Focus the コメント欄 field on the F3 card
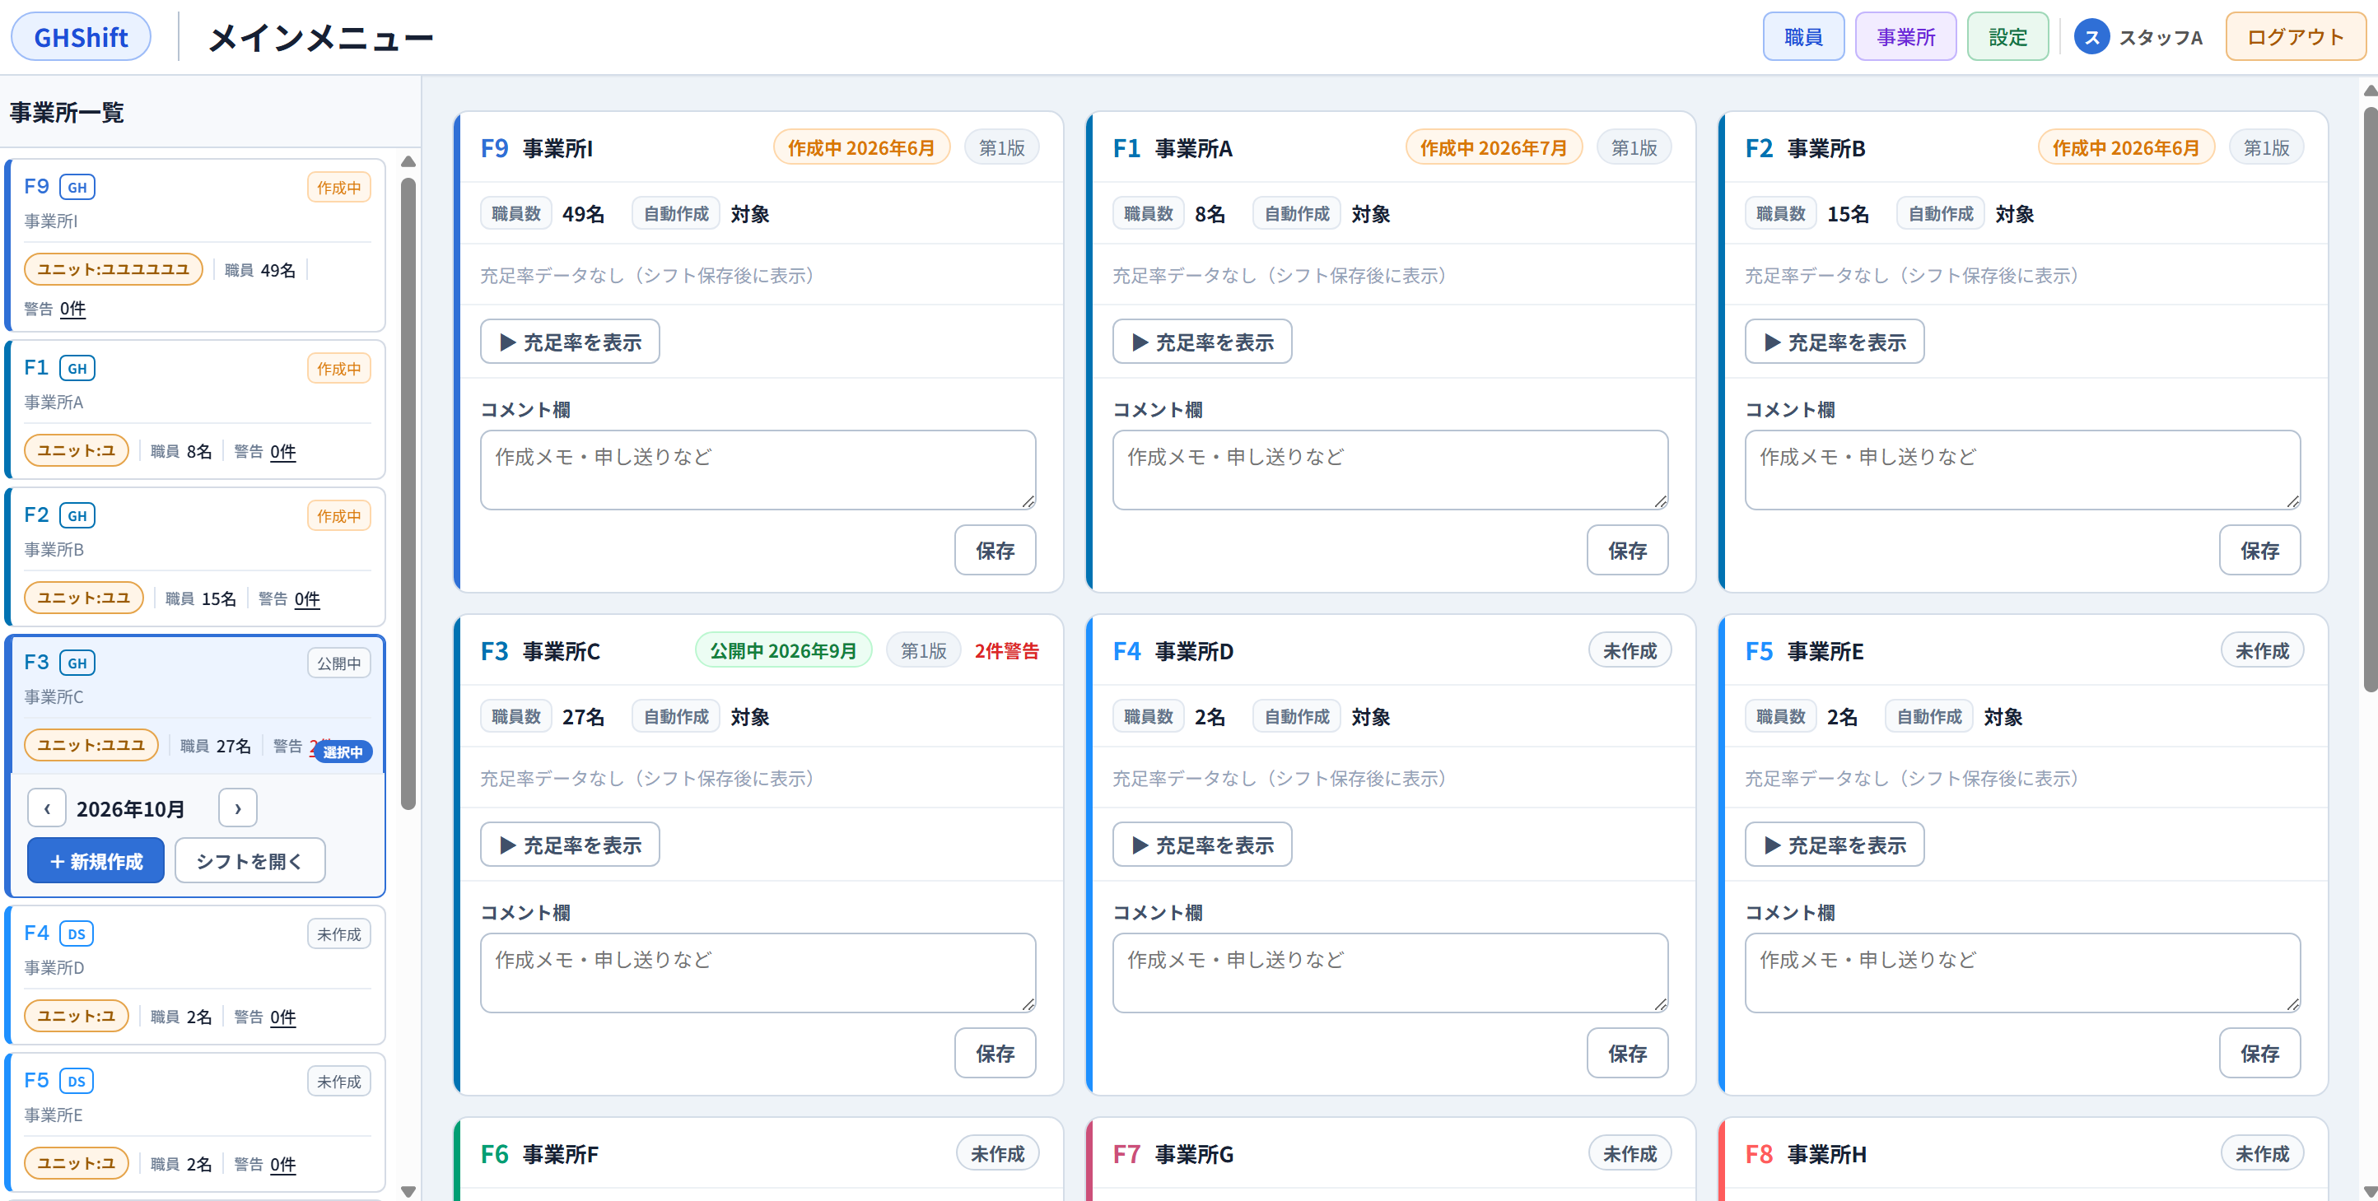The width and height of the screenshot is (2378, 1201). click(758, 973)
